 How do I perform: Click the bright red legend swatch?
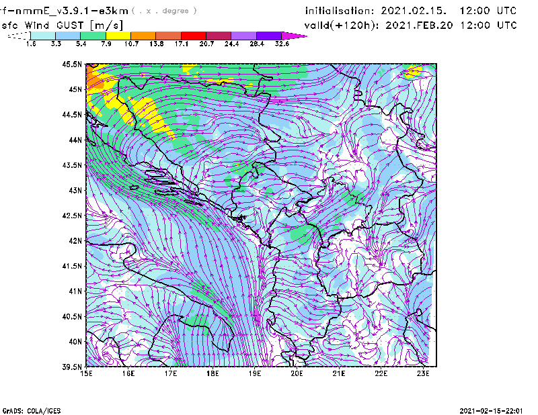point(194,36)
